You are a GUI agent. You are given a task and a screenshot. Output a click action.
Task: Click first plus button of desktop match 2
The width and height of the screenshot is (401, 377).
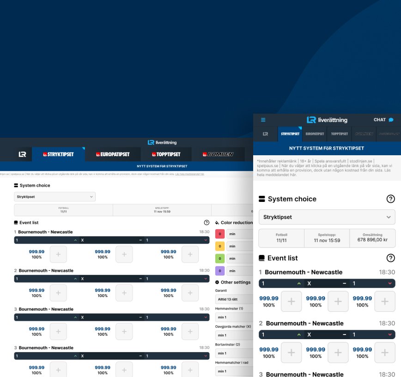[58, 293]
